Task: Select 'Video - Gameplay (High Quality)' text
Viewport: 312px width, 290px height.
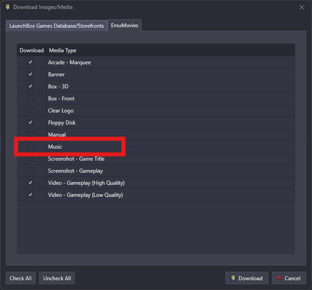Action: pos(86,183)
